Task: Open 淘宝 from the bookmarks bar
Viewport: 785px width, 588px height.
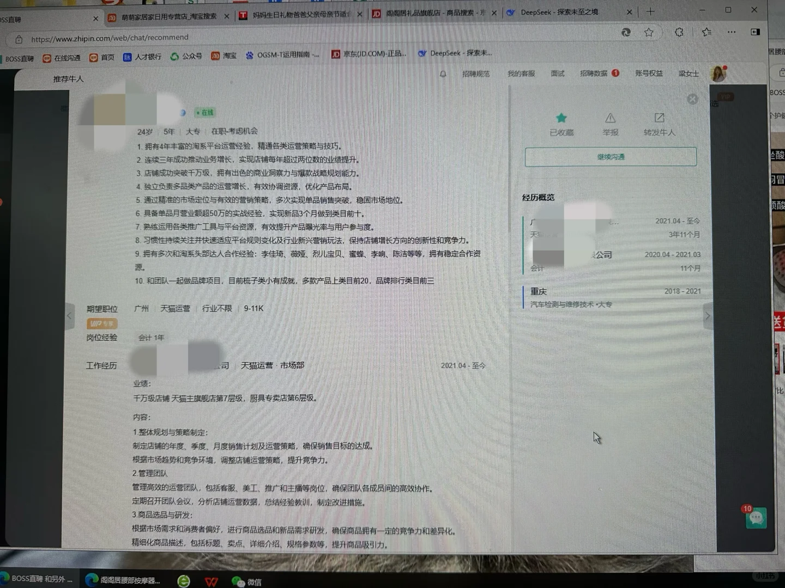Action: [x=224, y=54]
